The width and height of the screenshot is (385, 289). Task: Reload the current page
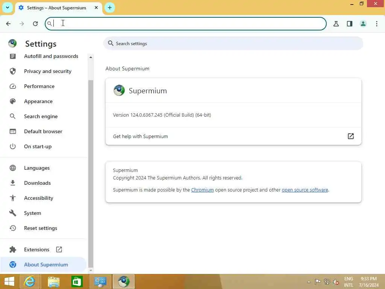tap(35, 24)
